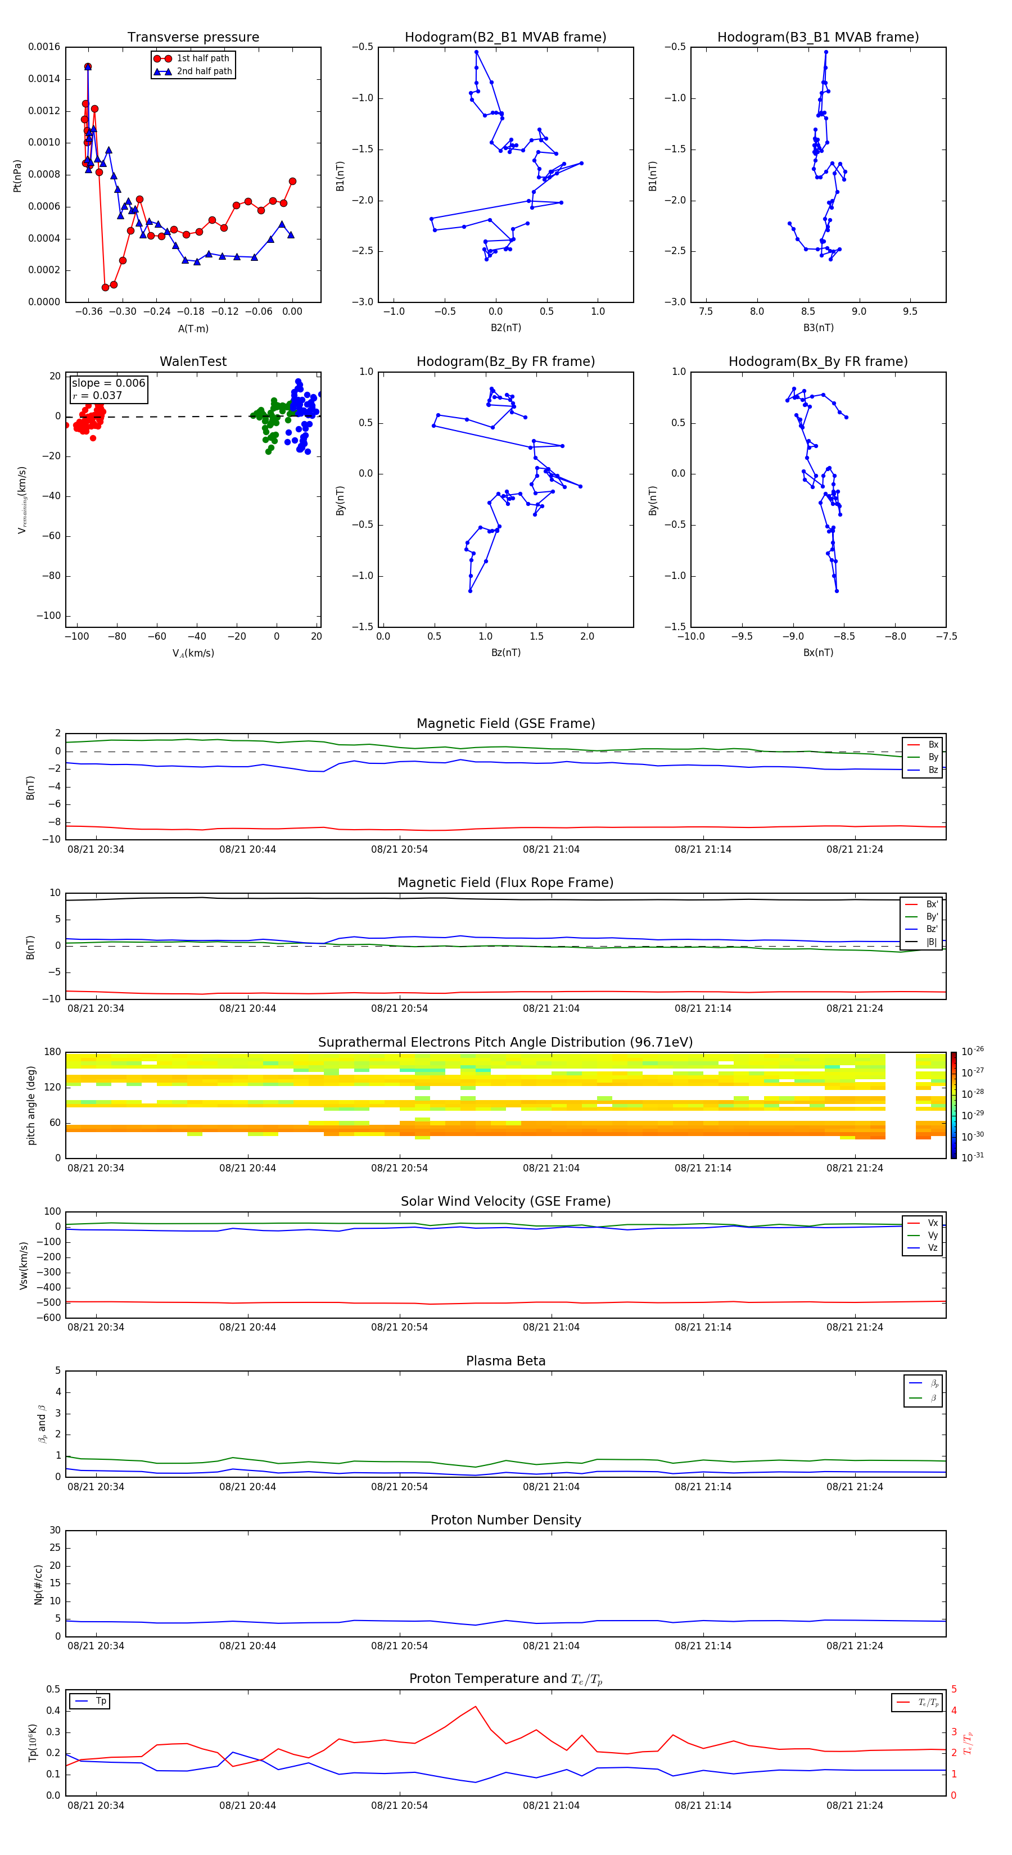Click 'Vx' in the solar wind velocity legend
The image size is (1012, 1855).
923,1223
